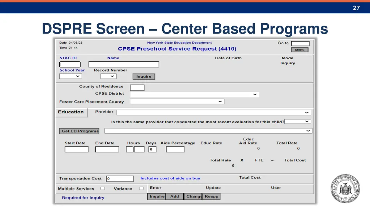Click the Mode 'Inquiry' text
The height and width of the screenshot is (208, 370).
(288, 63)
